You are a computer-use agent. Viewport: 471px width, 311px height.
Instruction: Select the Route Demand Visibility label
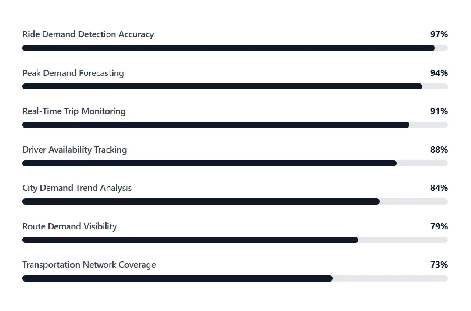point(70,226)
